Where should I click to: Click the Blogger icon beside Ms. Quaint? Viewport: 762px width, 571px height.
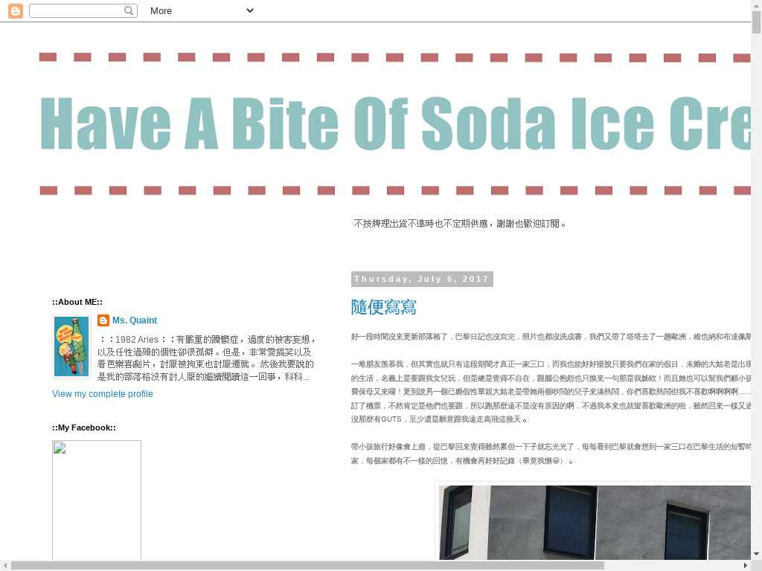103,320
